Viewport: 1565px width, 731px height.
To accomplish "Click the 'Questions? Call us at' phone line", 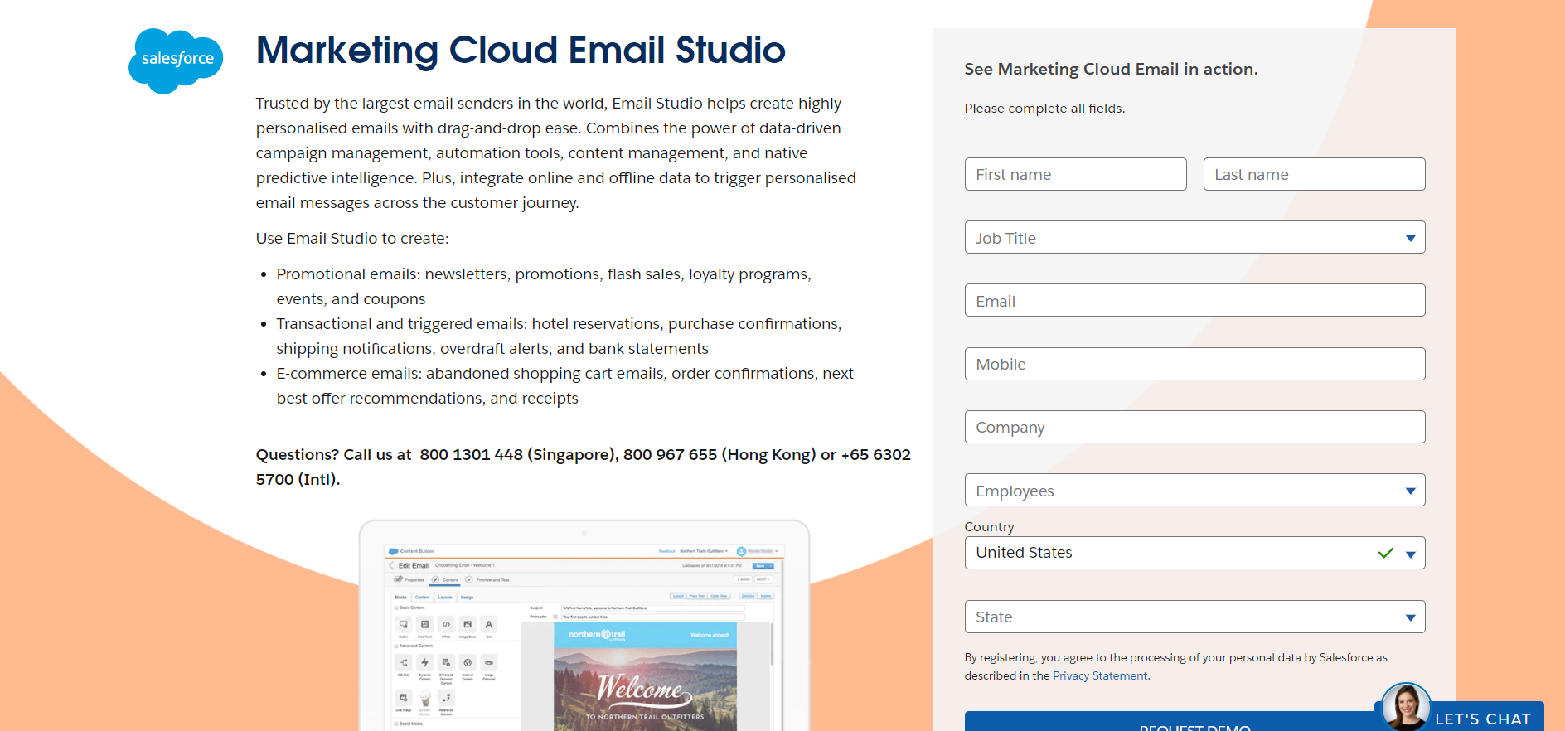I will (x=584, y=467).
